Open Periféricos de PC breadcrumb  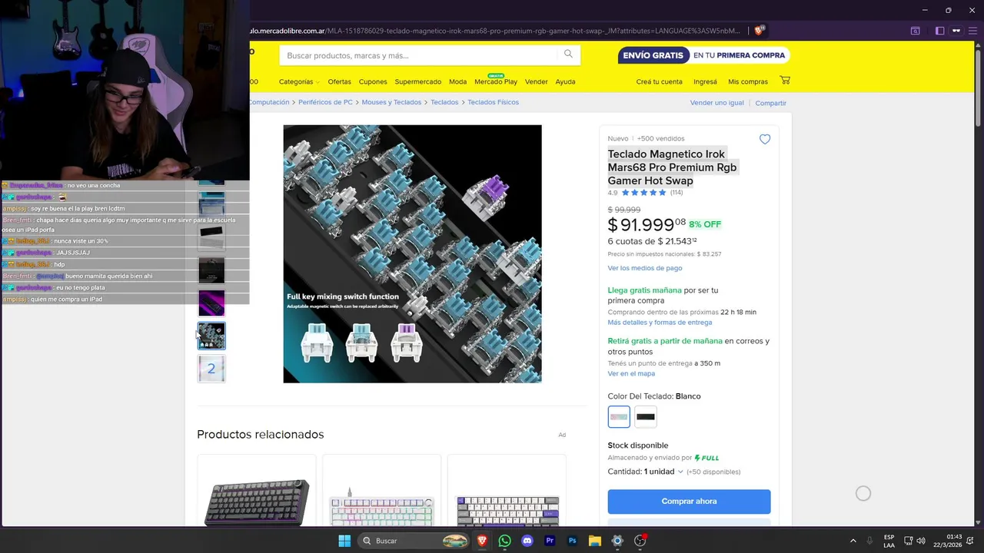click(x=325, y=102)
